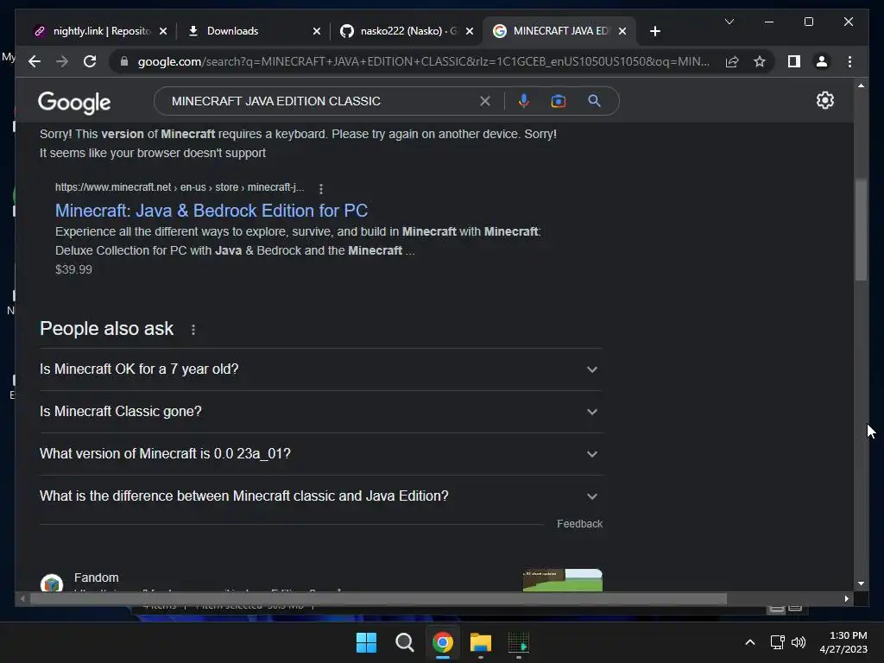This screenshot has width=884, height=663.
Task: Open the Chrome side panel
Action: point(794,61)
